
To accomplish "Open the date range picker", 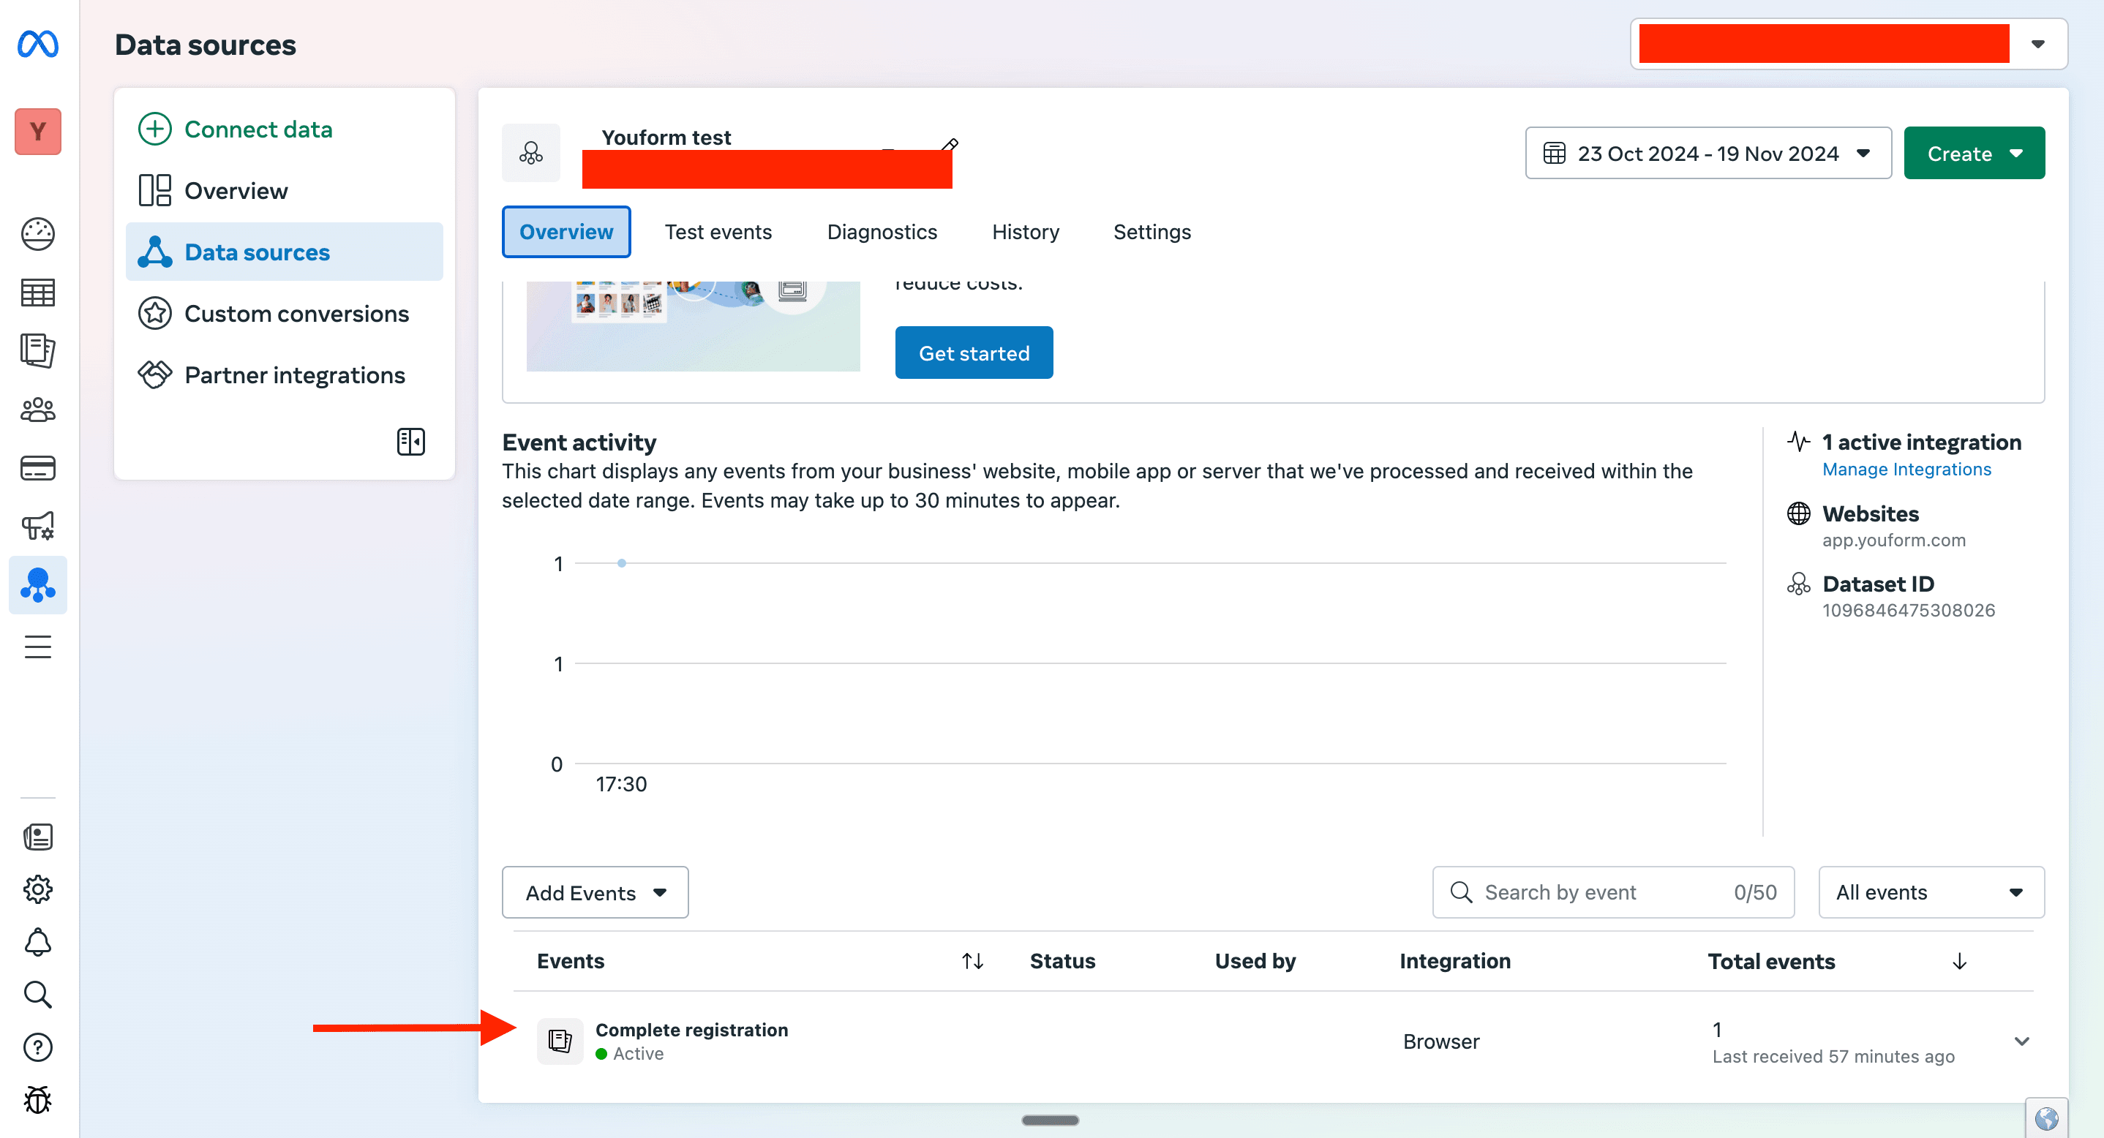I will [x=1708, y=153].
